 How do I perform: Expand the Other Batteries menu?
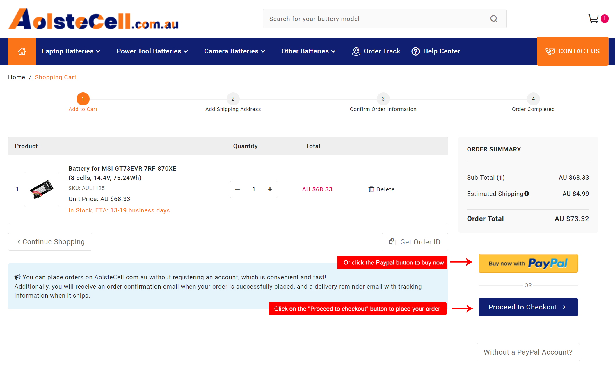pos(308,51)
